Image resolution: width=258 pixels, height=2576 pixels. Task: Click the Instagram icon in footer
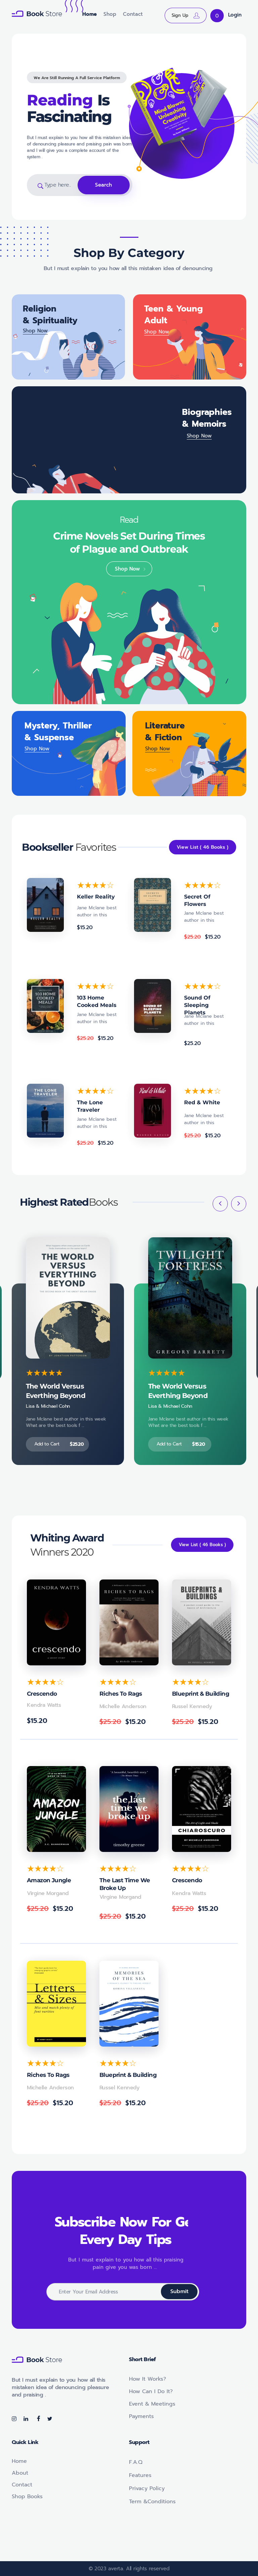coord(14,2418)
